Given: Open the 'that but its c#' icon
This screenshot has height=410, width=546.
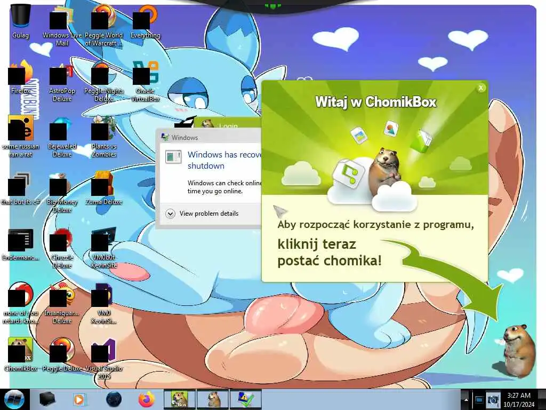Looking at the screenshot, I should [x=21, y=188].
